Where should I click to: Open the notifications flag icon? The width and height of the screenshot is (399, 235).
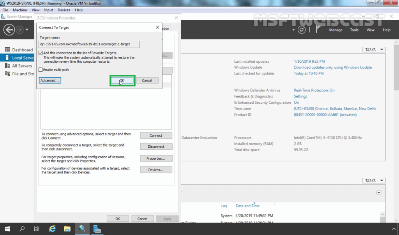[x=318, y=30]
